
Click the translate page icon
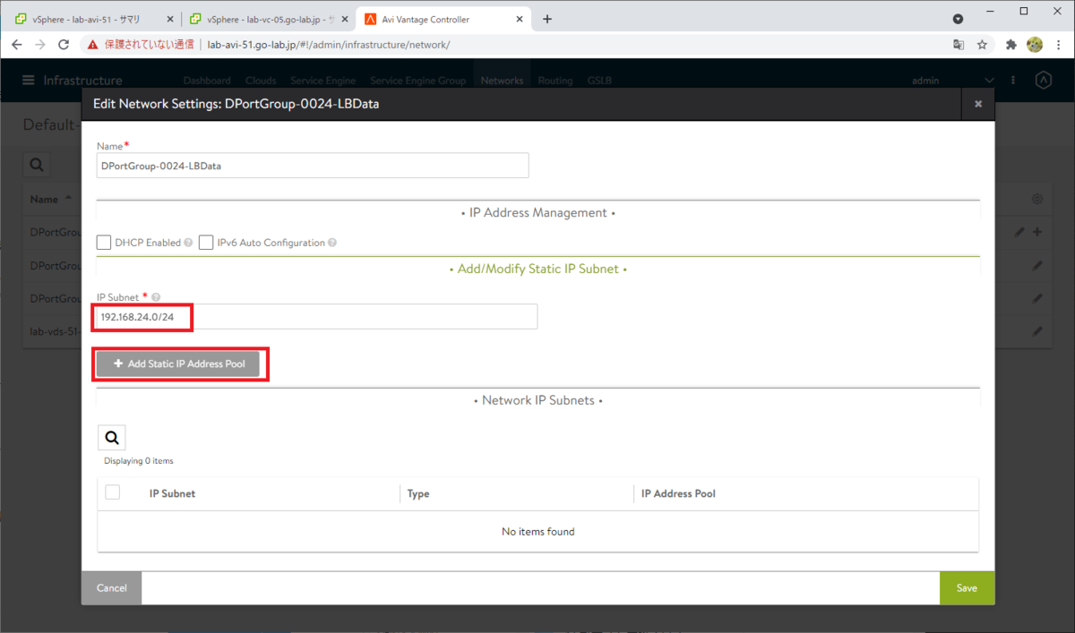click(x=959, y=44)
